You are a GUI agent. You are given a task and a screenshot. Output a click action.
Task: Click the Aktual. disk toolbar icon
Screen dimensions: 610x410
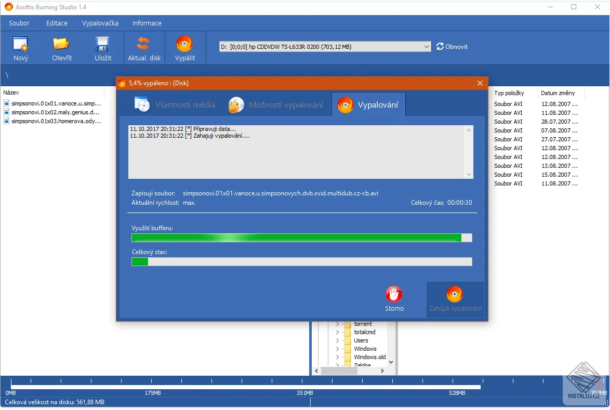pyautogui.click(x=143, y=44)
